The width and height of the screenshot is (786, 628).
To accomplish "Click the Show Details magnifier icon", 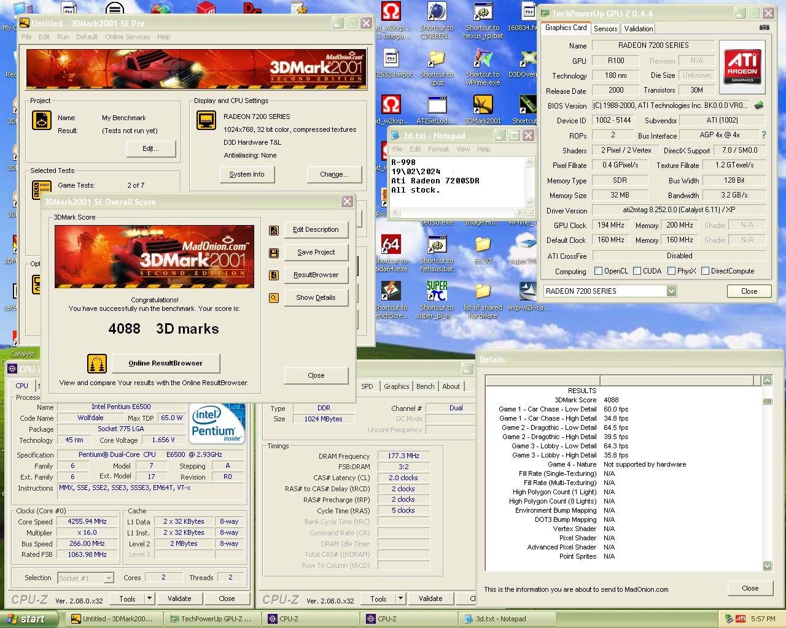I will 274,298.
